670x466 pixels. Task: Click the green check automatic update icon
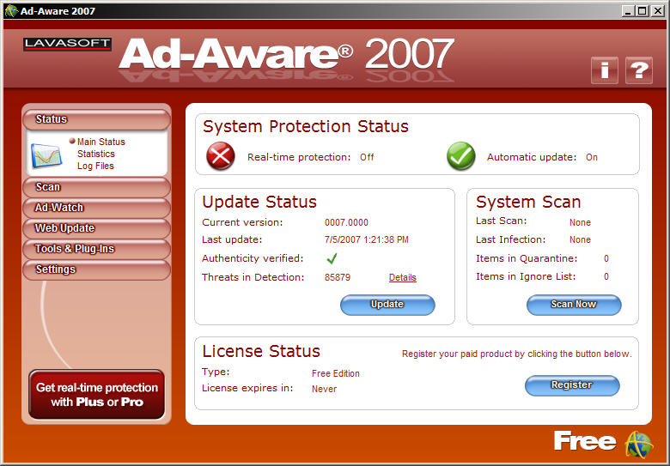click(461, 156)
